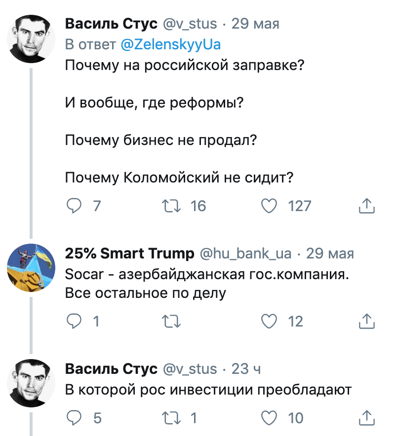The width and height of the screenshot is (395, 436).
Task: Share the last Василь Стус tweet
Action: tap(366, 418)
